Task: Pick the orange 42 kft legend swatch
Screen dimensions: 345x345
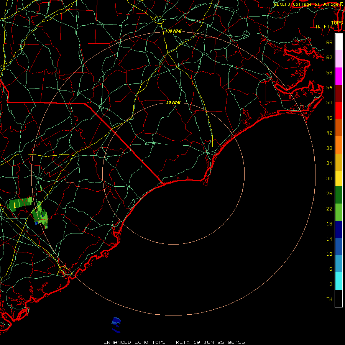Action: [338, 145]
